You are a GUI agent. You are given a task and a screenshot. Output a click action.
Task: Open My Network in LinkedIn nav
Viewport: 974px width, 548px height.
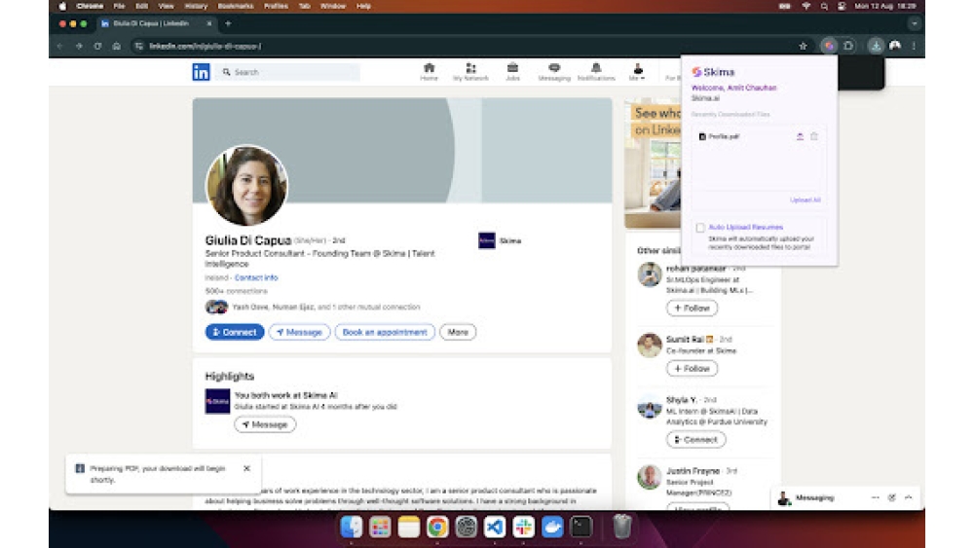click(470, 72)
